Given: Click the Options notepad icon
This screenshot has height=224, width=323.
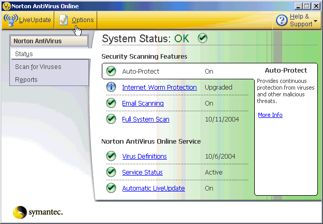Looking at the screenshot, I should click(64, 20).
